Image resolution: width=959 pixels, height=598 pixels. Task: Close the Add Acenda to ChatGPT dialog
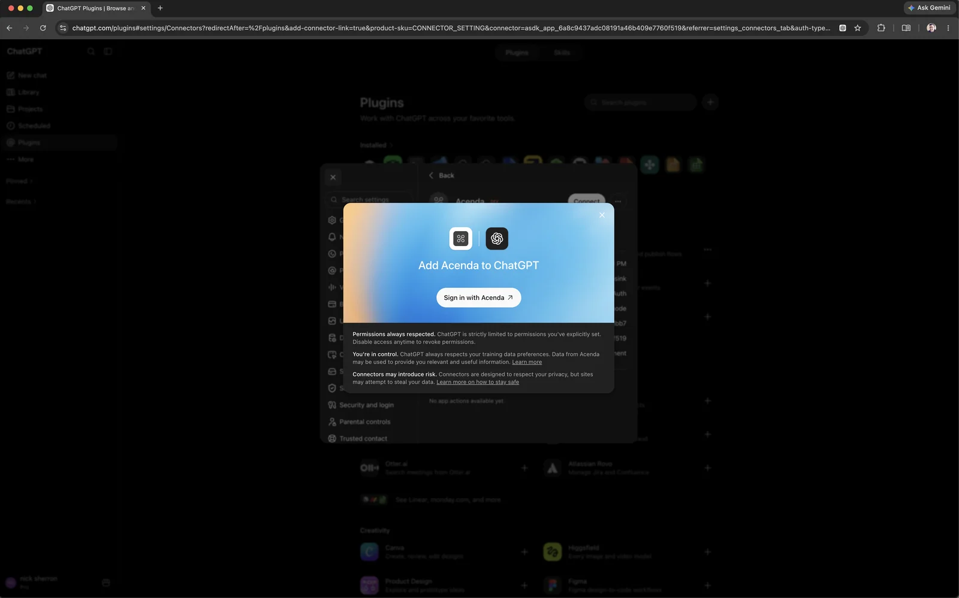pyautogui.click(x=602, y=215)
